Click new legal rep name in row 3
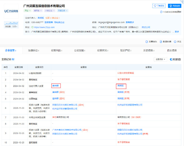Viewport: 184px width, 146px height. point(121,86)
